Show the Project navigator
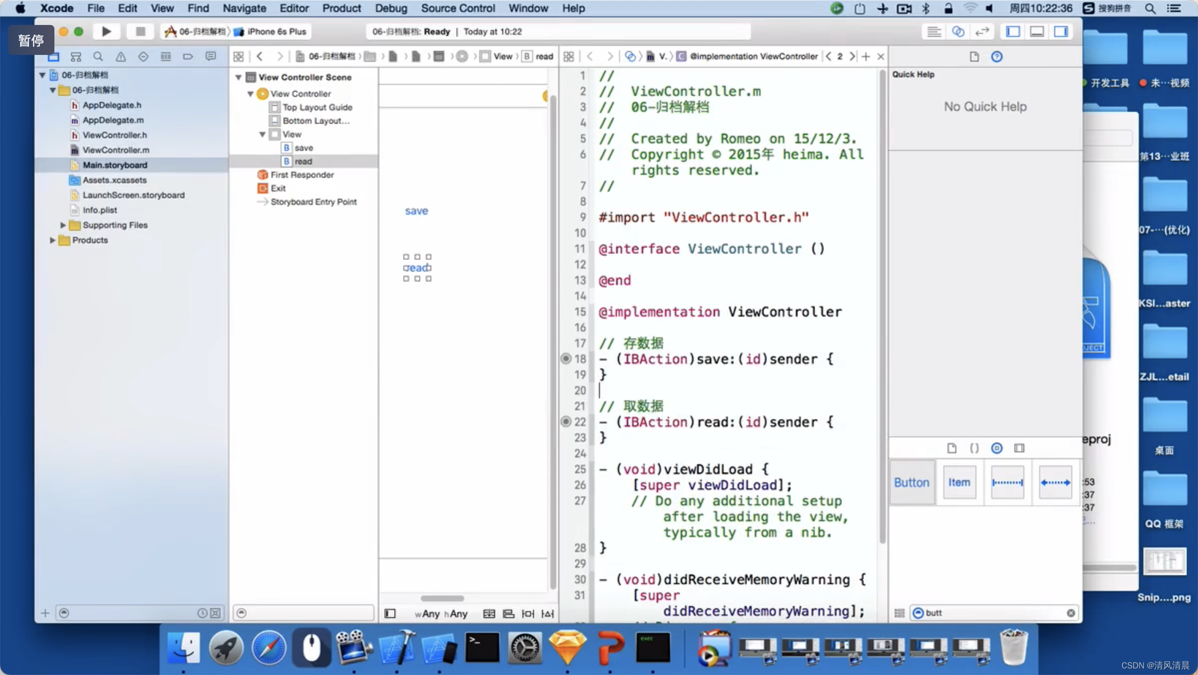Viewport: 1198px width, 675px height. [53, 56]
